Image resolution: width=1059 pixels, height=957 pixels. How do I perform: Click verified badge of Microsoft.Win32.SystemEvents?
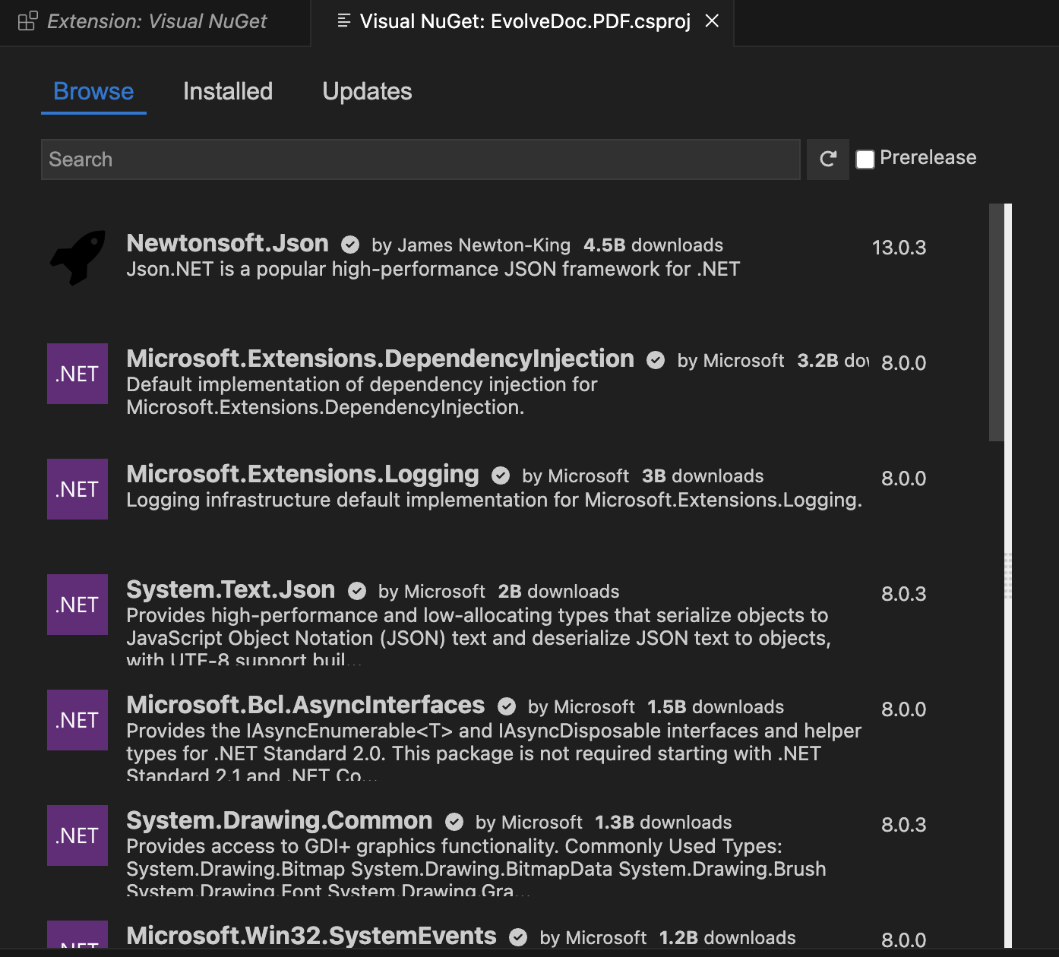(518, 937)
